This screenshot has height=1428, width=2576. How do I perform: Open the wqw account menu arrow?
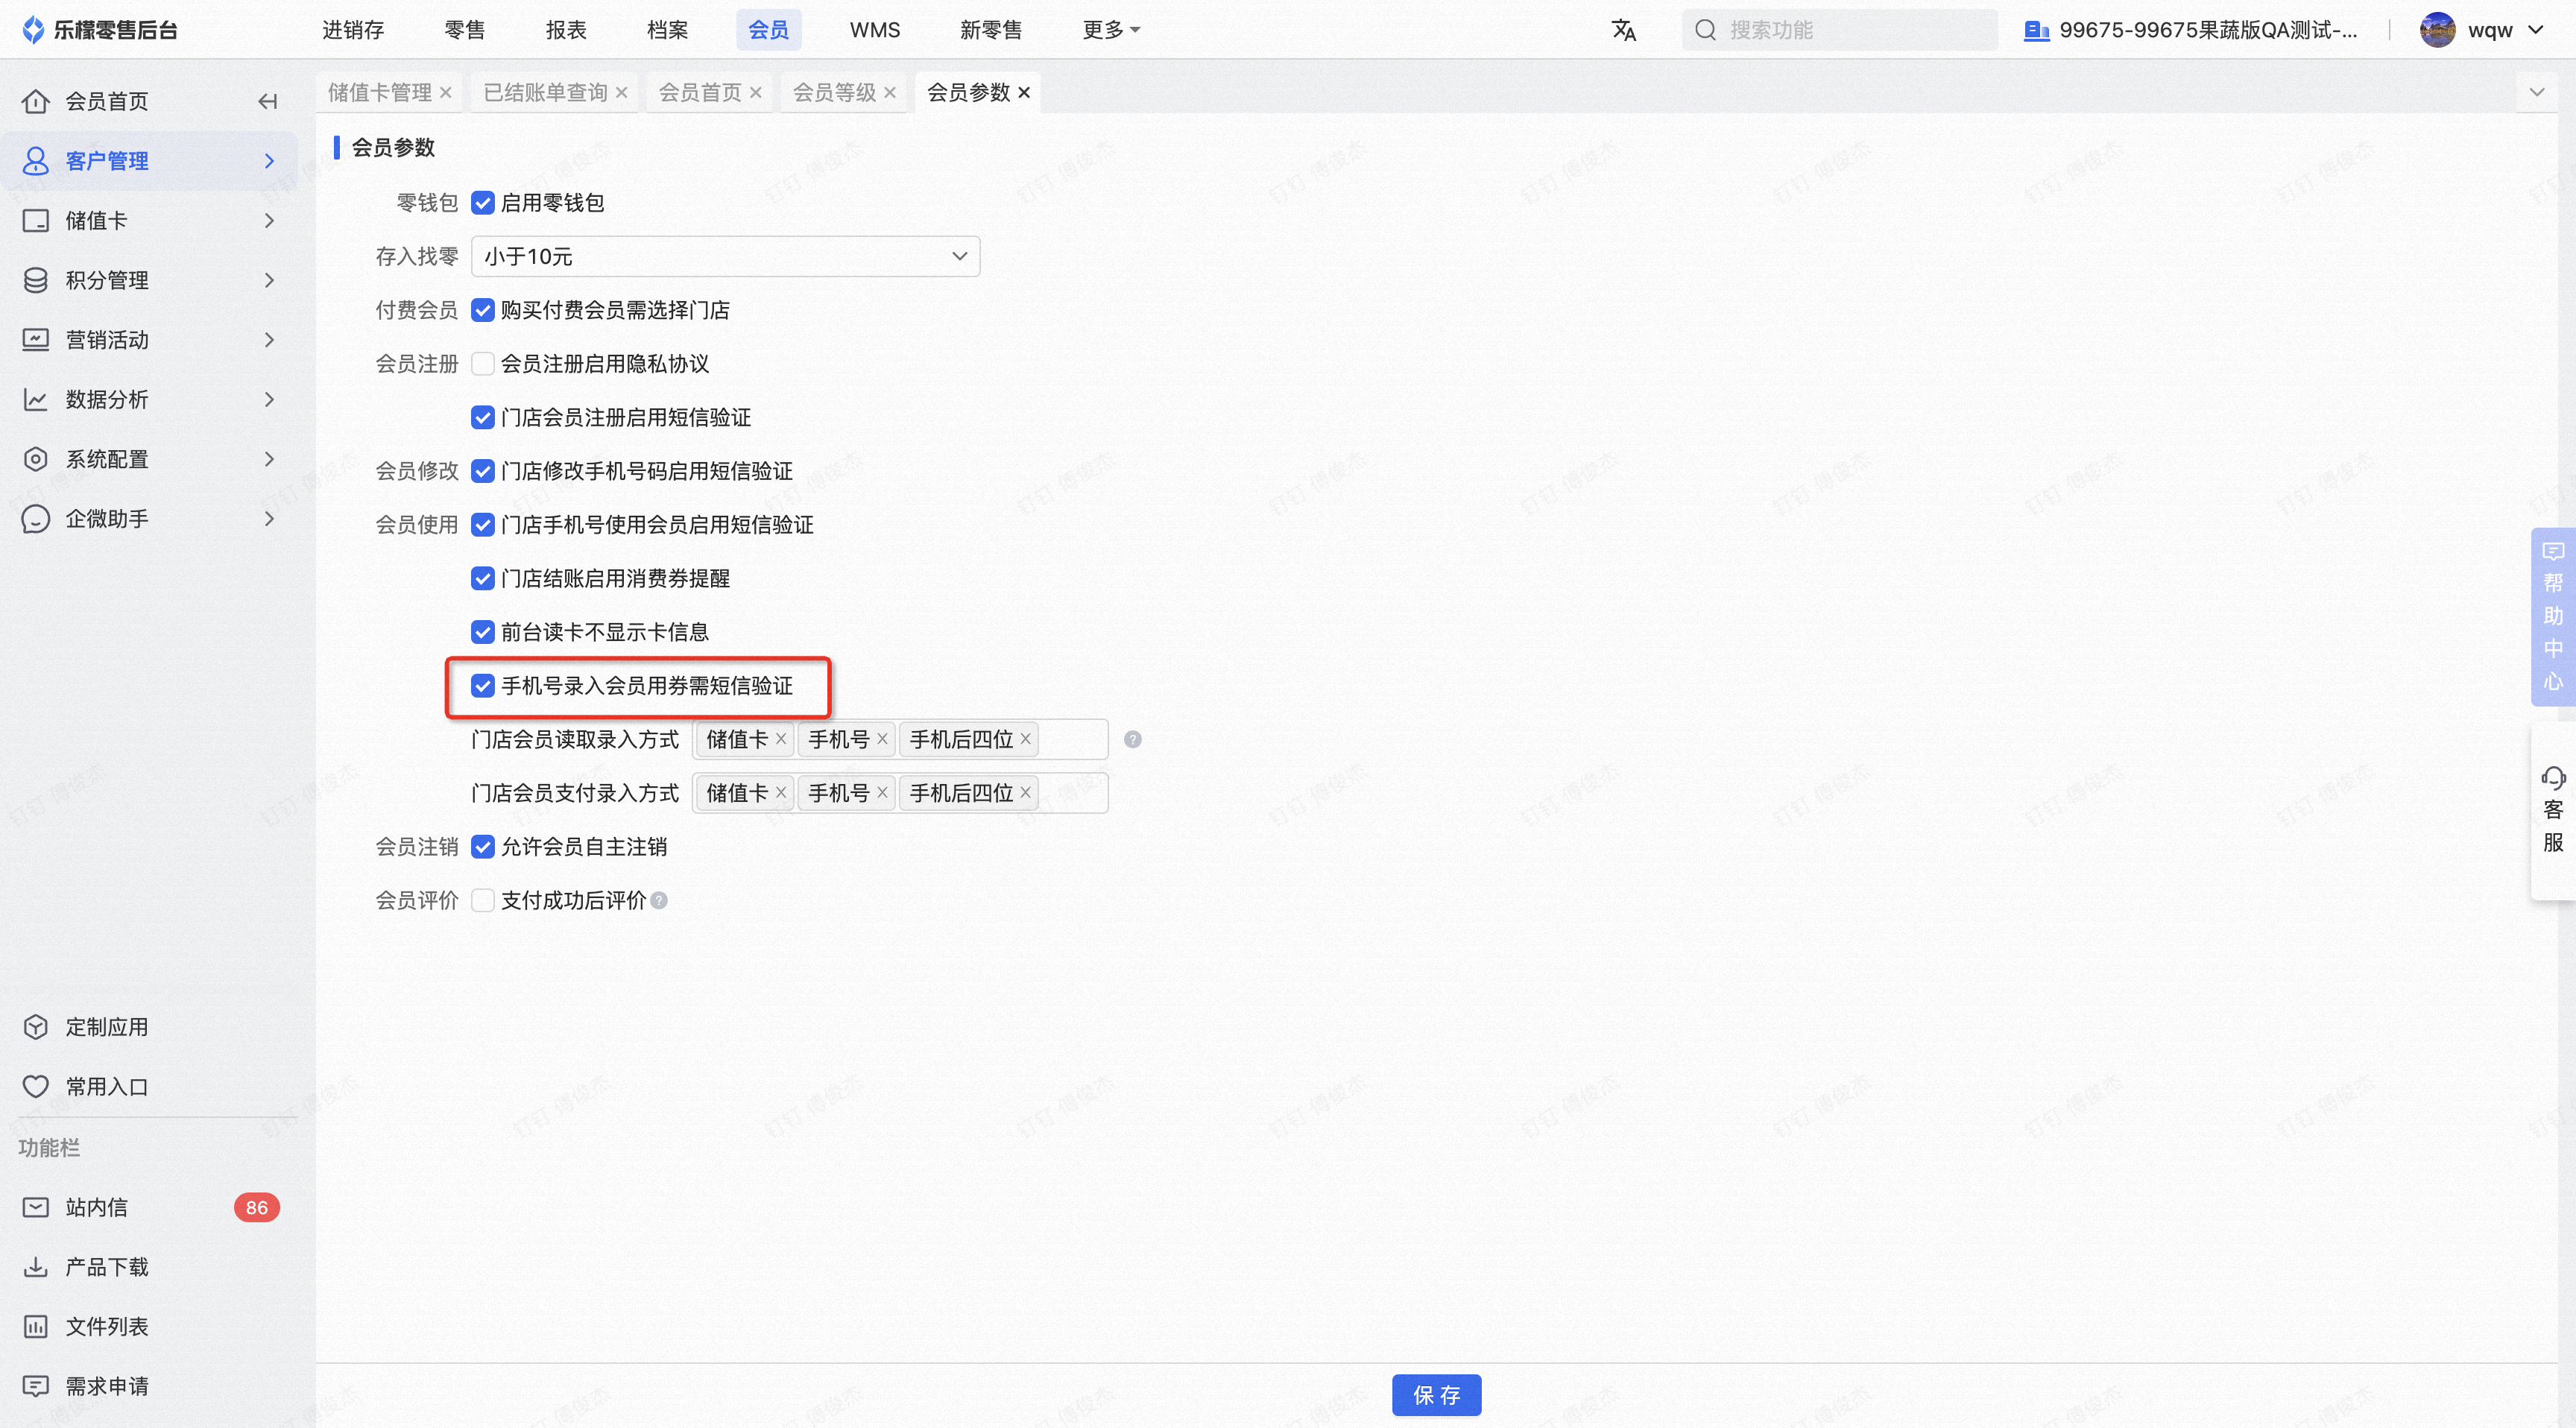(x=2536, y=30)
